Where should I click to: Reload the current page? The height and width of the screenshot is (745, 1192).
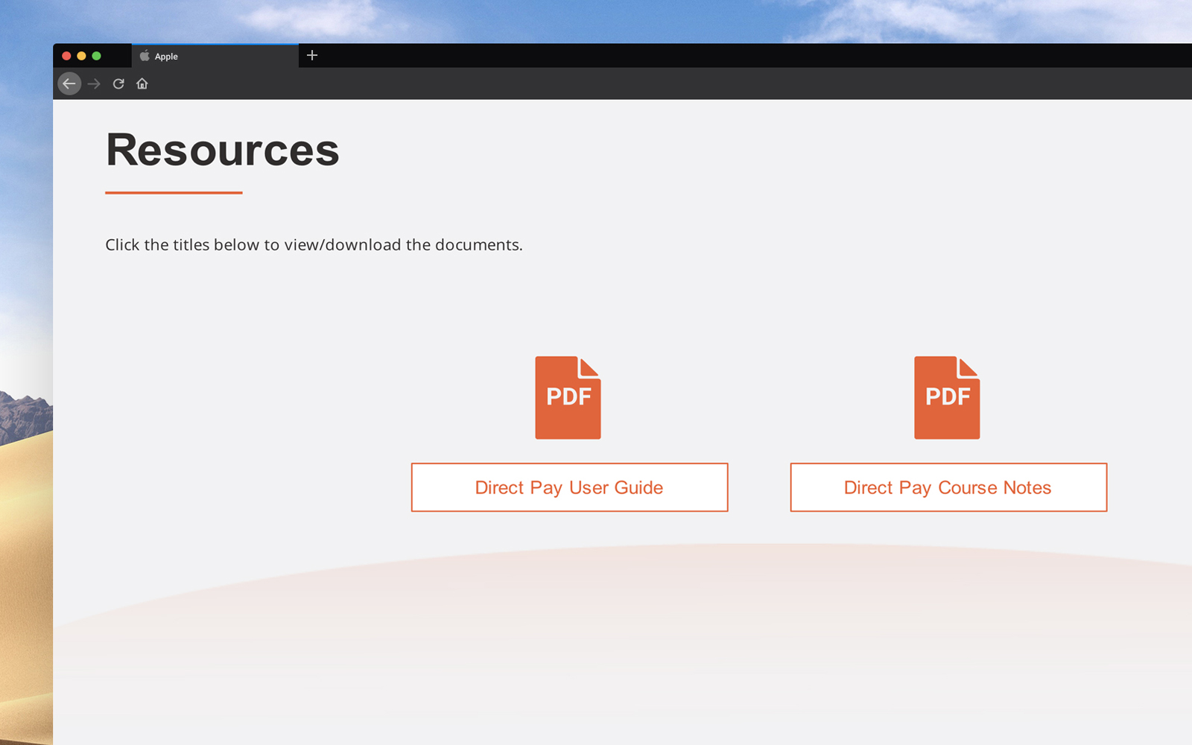tap(118, 83)
